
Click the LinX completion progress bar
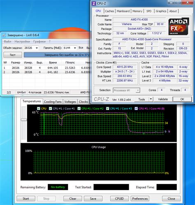(57, 55)
